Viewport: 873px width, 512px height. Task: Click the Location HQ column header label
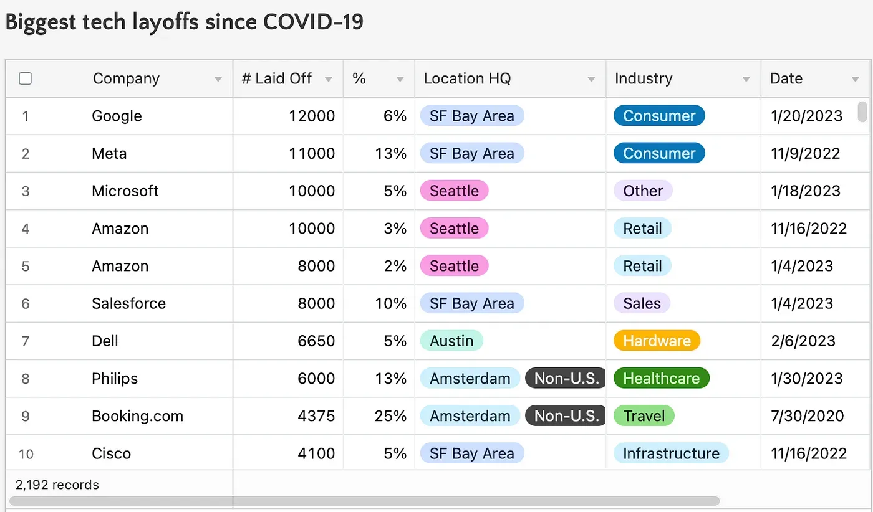pos(467,78)
